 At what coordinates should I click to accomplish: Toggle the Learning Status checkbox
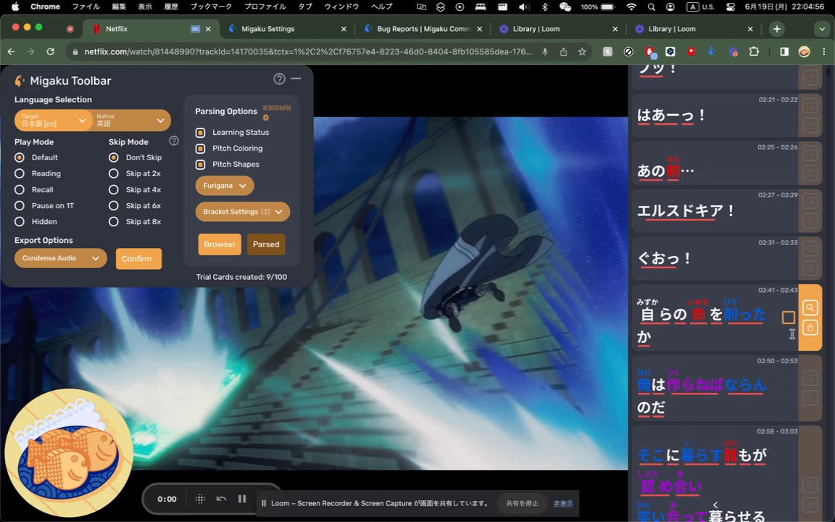[200, 133]
